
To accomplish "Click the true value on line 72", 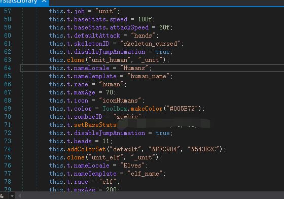I will [x=163, y=133].
